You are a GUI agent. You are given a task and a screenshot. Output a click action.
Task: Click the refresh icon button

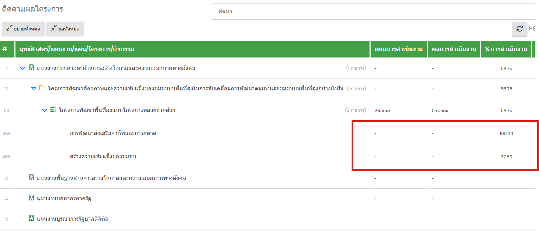tap(519, 29)
